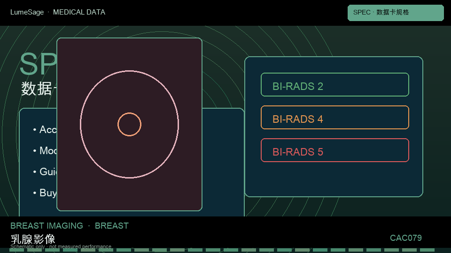Click the bullet item starting with Gui
This screenshot has height=253, width=451.
(45, 171)
